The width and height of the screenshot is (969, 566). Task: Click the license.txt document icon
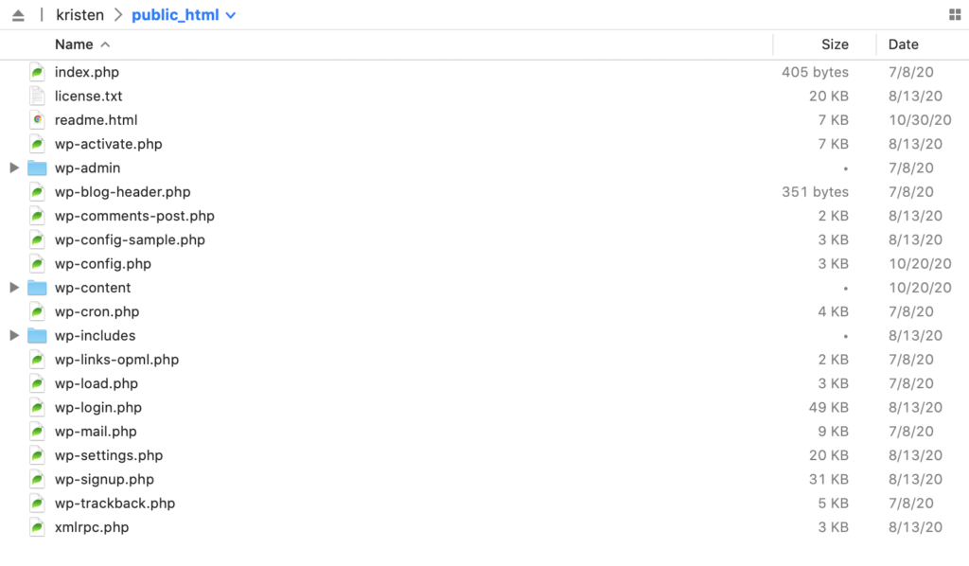37,97
